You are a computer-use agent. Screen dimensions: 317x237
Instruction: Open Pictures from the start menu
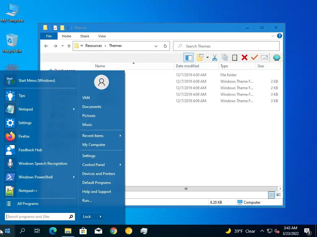pyautogui.click(x=89, y=116)
